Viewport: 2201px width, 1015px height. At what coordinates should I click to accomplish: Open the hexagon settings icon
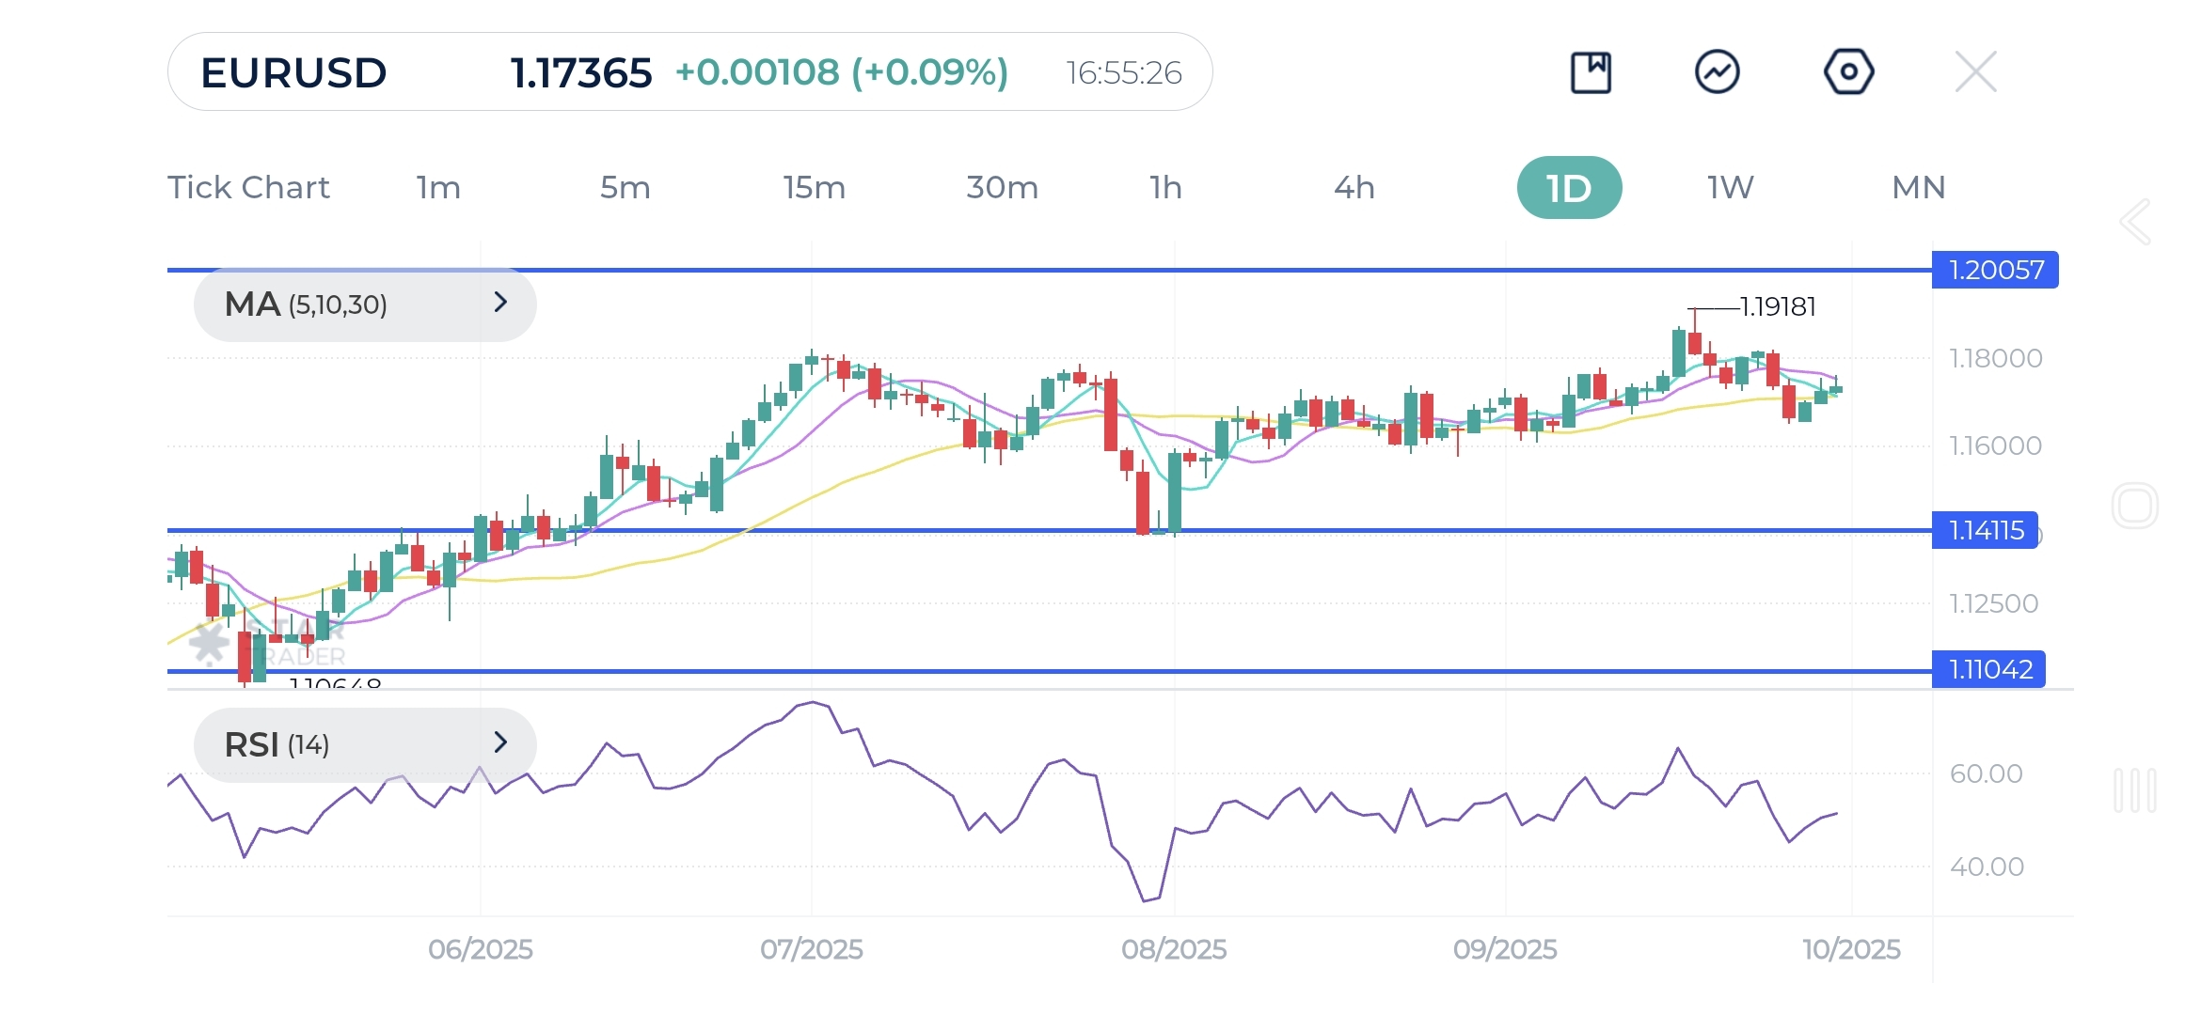coord(1848,72)
